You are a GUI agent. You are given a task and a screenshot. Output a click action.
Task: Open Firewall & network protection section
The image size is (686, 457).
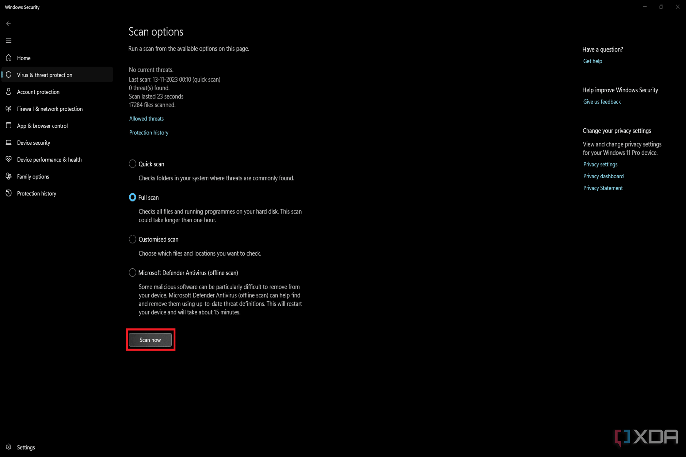click(50, 109)
